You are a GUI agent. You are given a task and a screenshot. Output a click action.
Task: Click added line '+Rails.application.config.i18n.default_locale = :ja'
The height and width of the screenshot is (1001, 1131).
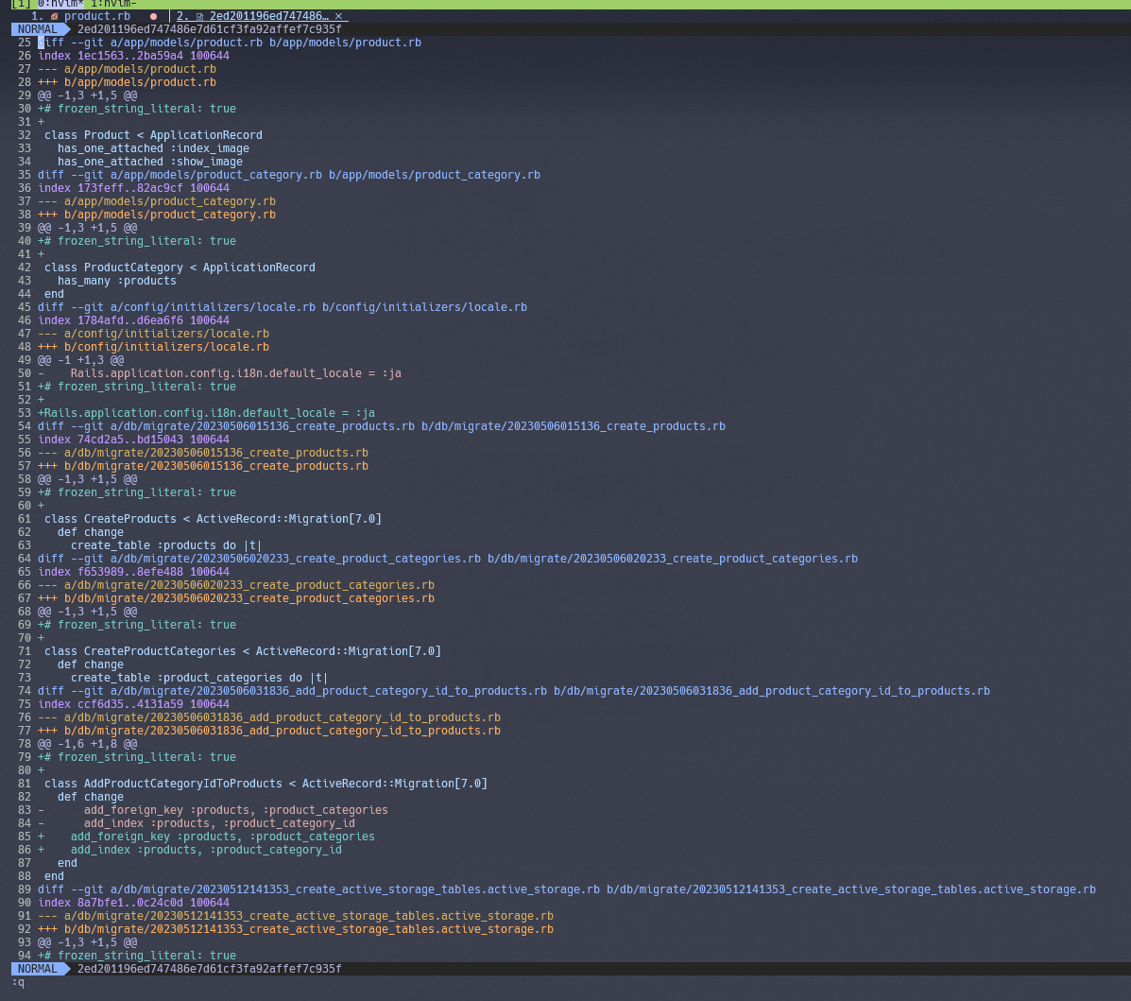[206, 413]
